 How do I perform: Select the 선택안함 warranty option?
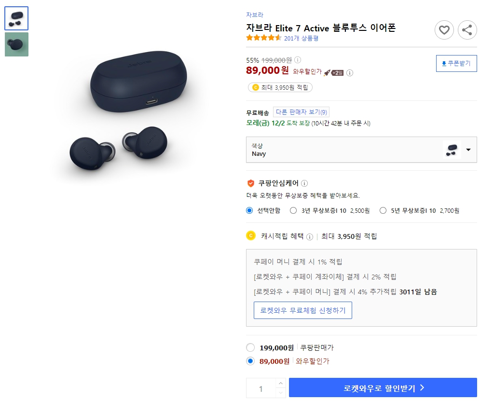point(249,210)
